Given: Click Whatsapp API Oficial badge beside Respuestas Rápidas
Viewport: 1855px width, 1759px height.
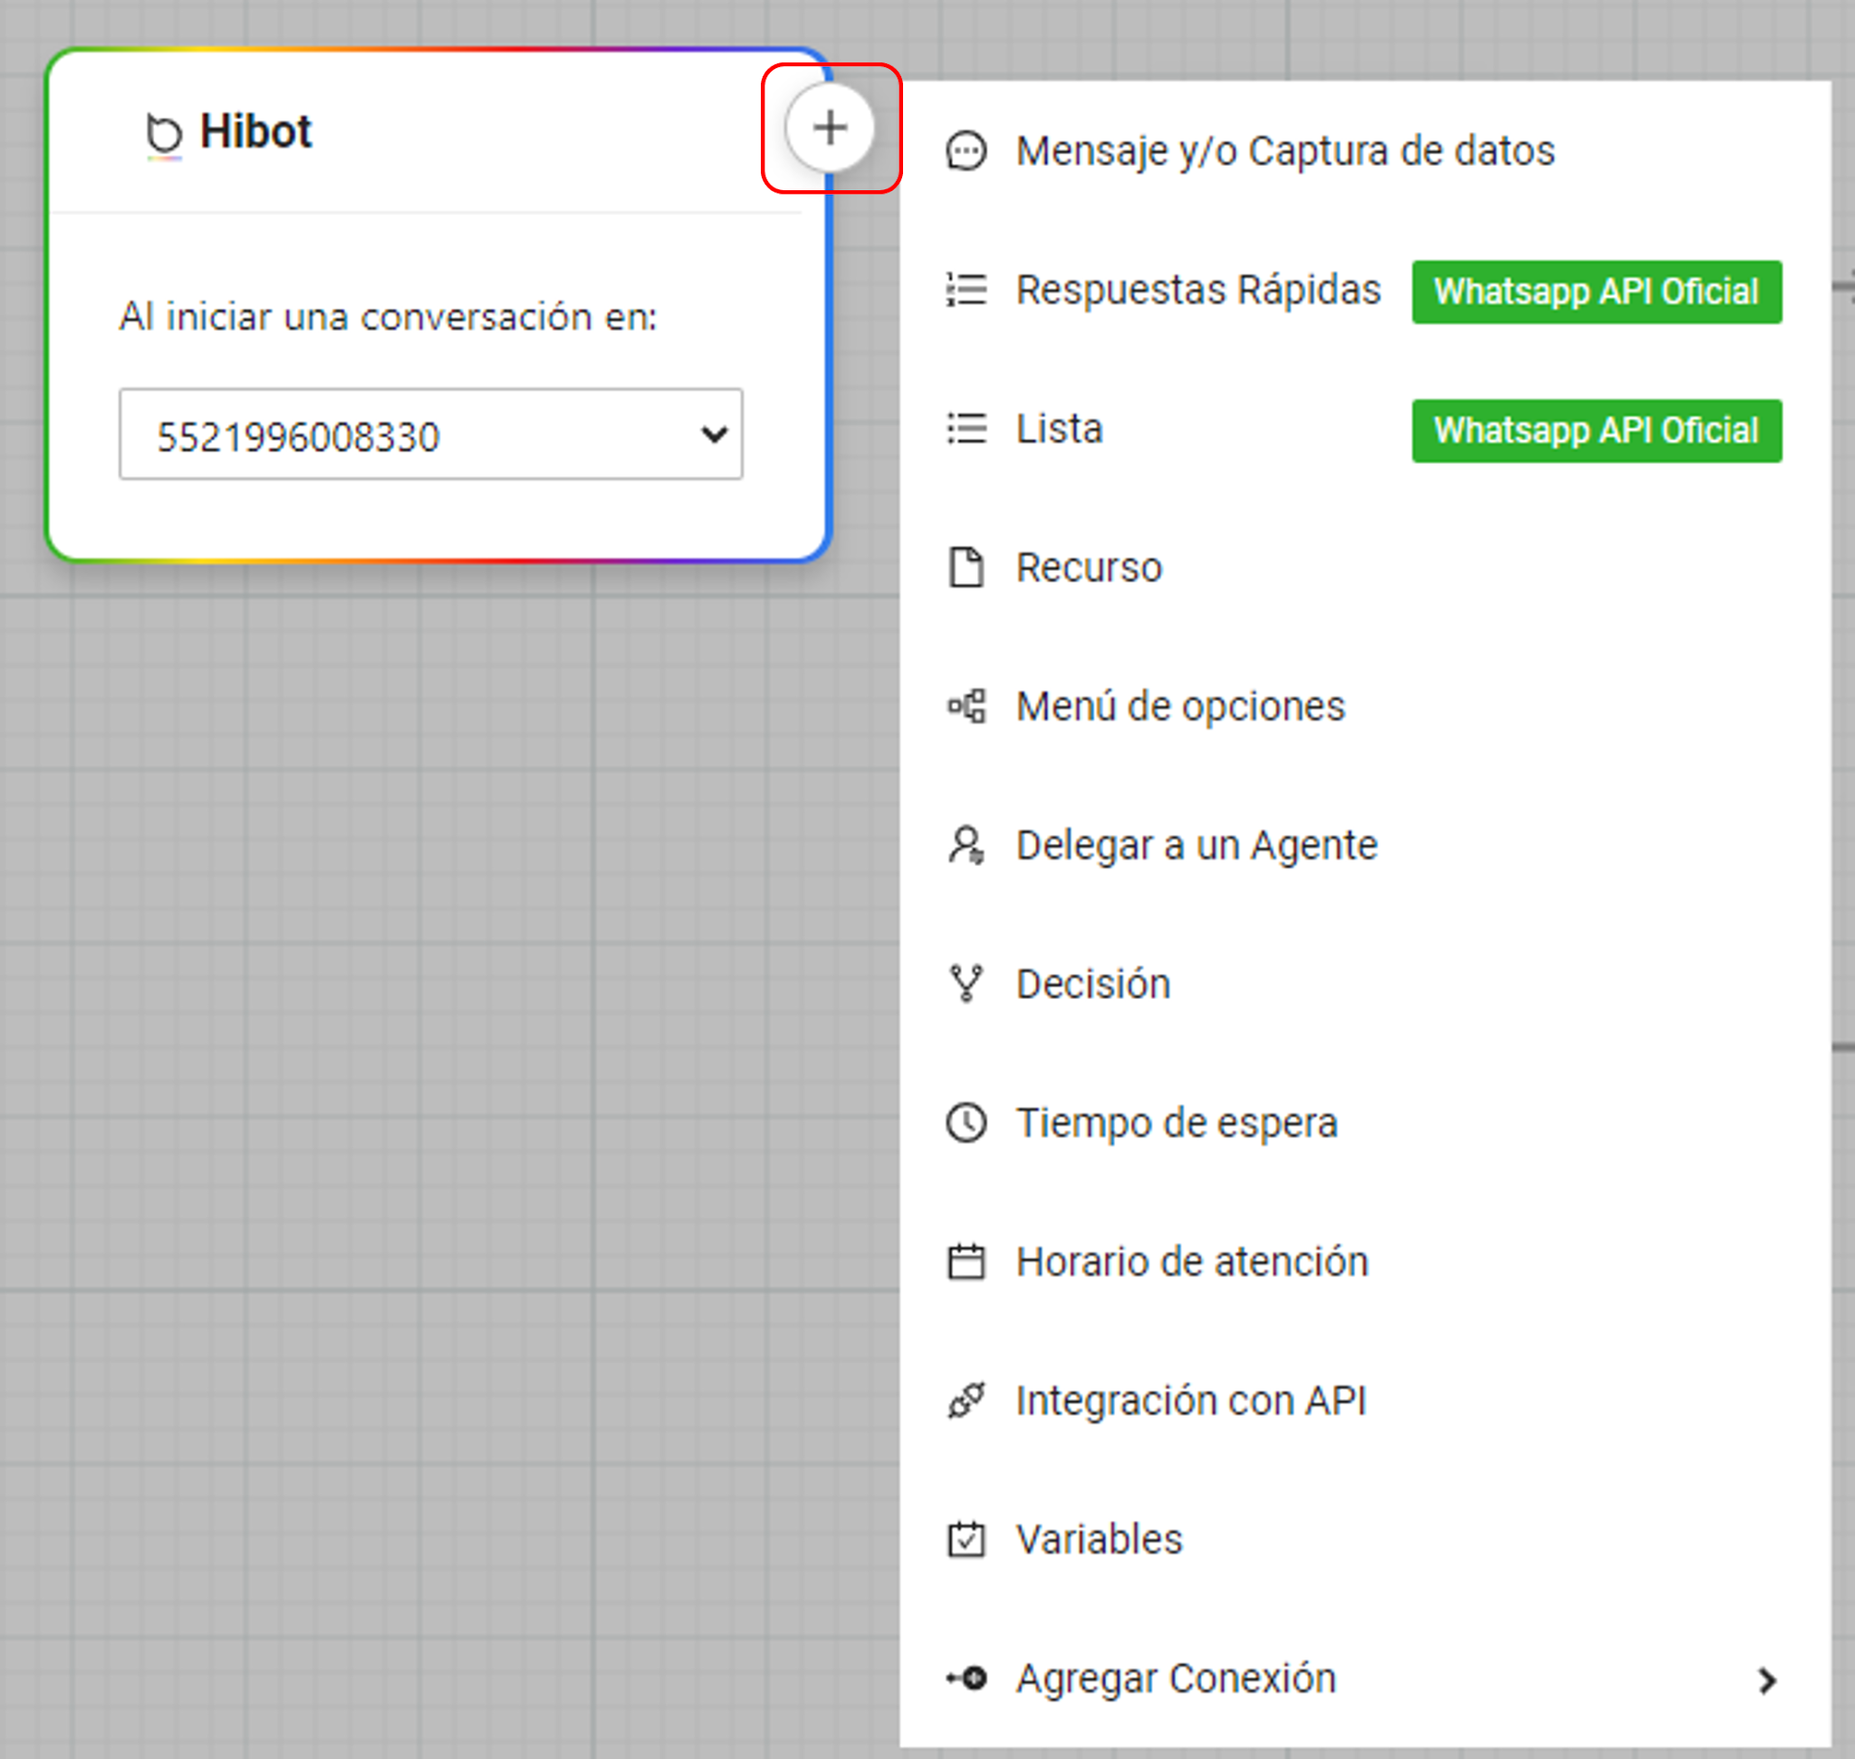Looking at the screenshot, I should pyautogui.click(x=1596, y=292).
